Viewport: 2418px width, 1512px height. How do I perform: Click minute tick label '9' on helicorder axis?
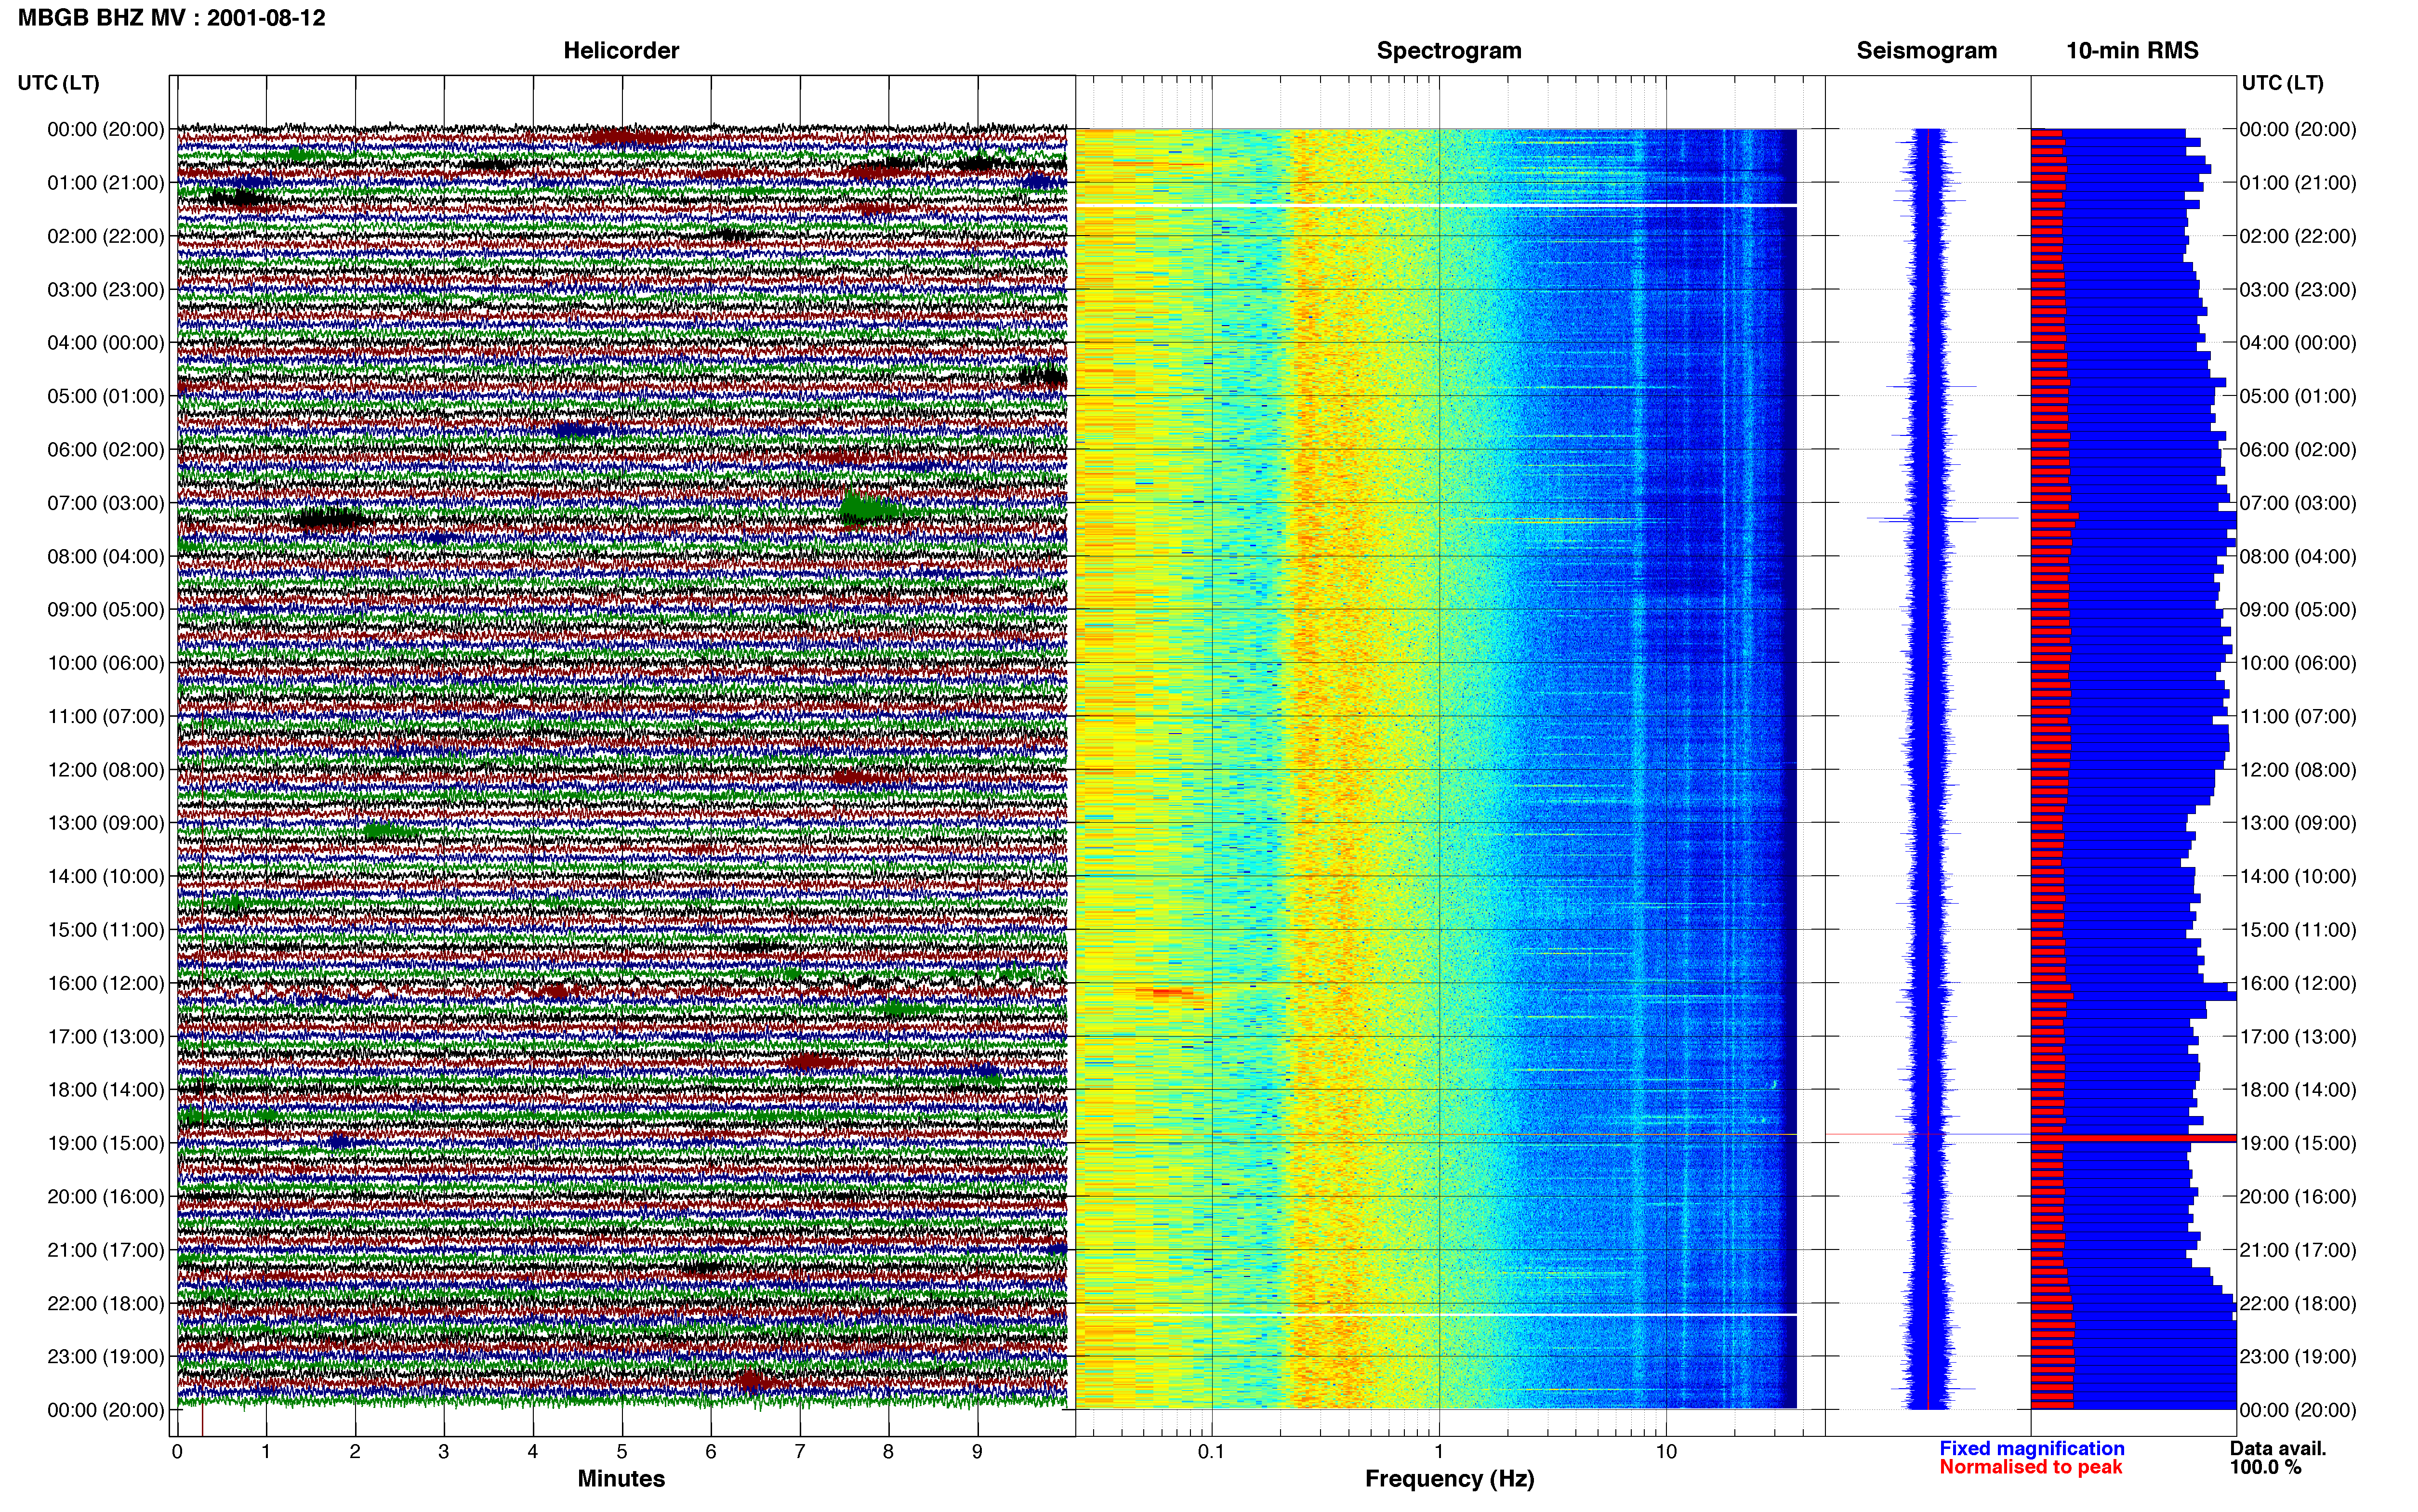coord(977,1452)
